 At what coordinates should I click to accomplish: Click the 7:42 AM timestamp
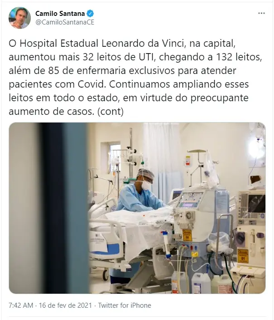point(21,305)
